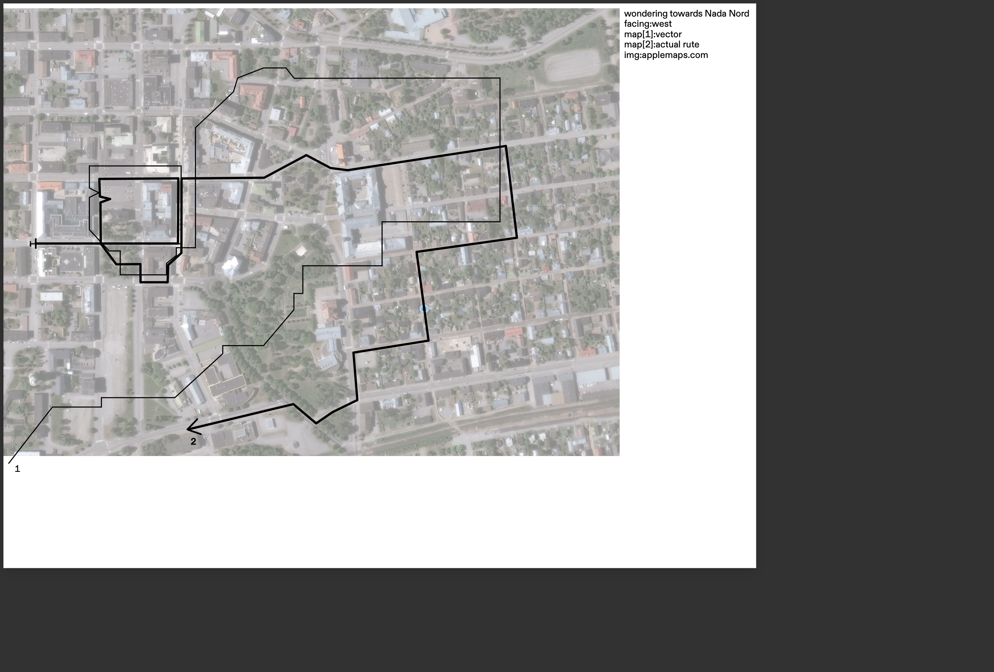
Task: Click the bold route label "2" near the arrowhead
Action: point(193,441)
